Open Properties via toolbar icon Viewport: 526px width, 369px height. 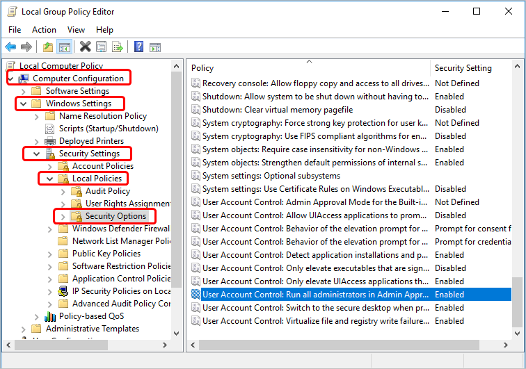coord(102,47)
